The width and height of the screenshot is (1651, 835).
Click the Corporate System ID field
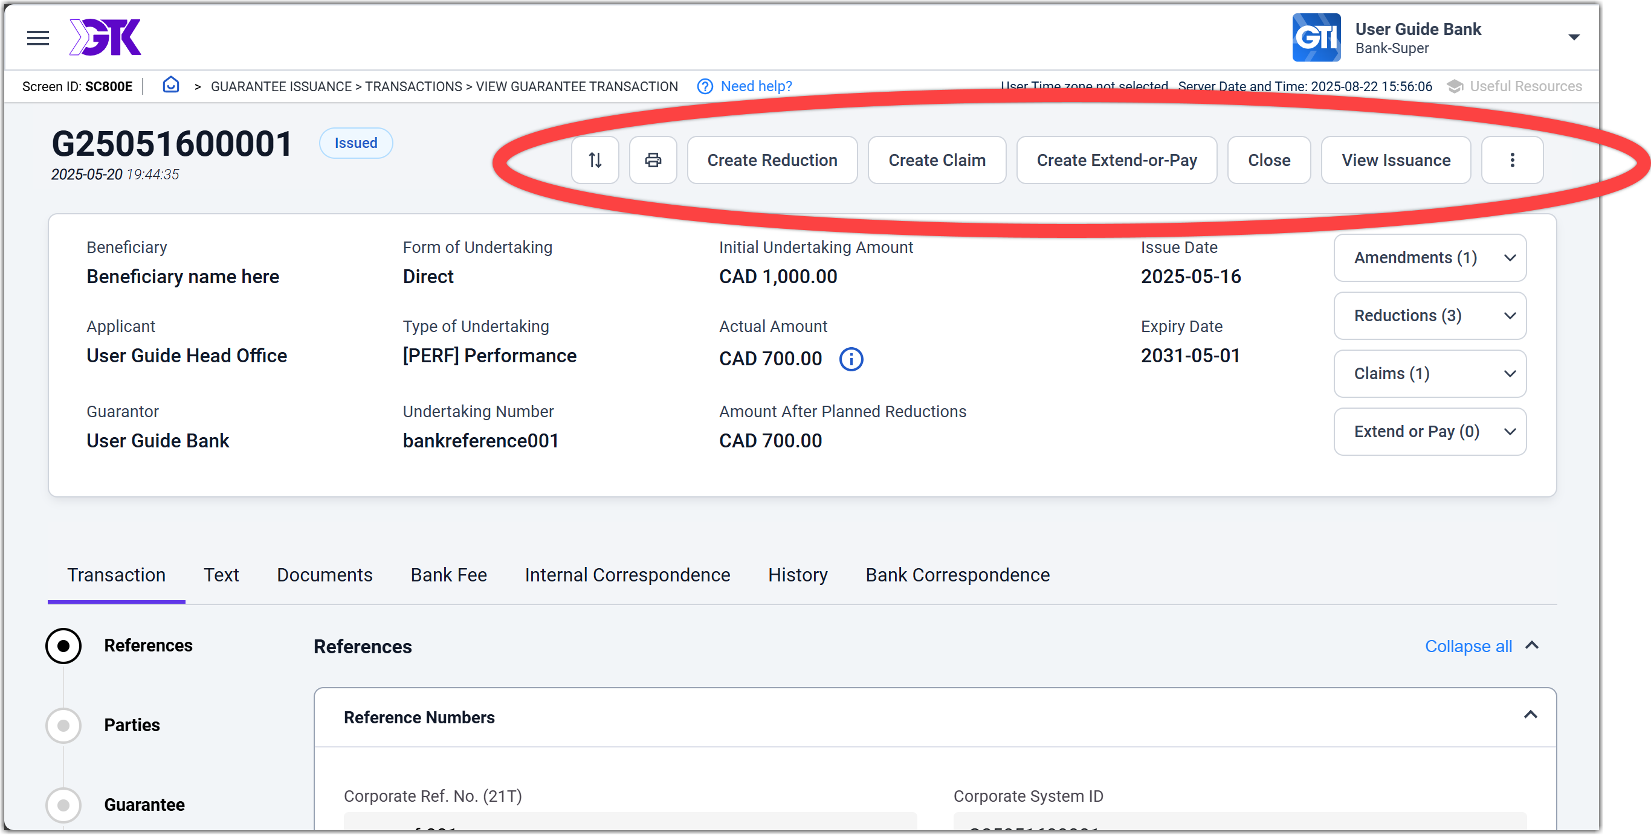click(x=1240, y=822)
